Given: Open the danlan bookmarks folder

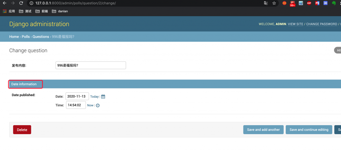Looking at the screenshot, I should (60, 11).
